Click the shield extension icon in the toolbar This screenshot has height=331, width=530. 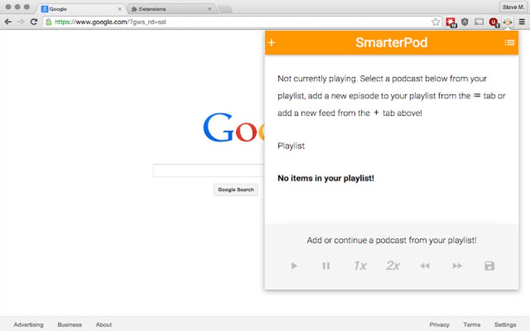[465, 22]
